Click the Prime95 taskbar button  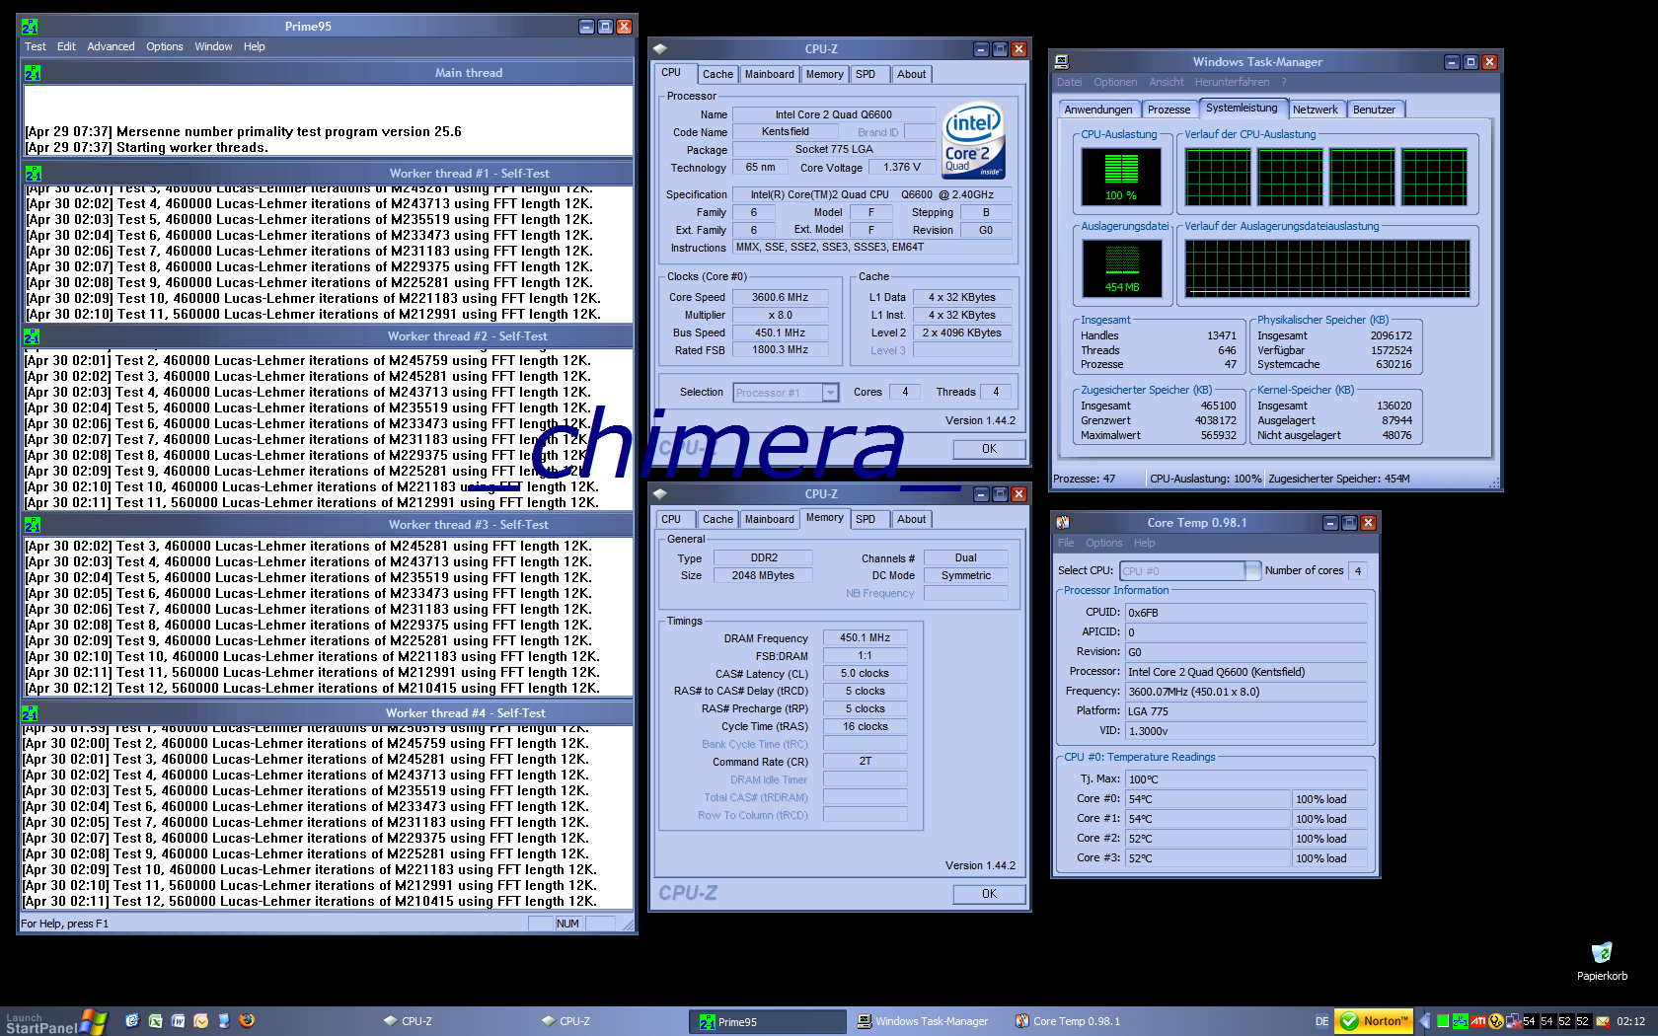767,1021
